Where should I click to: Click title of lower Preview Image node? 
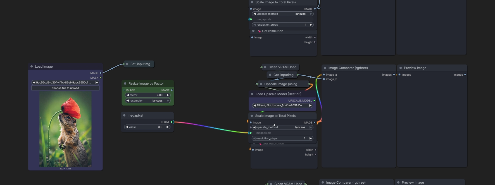click(413, 182)
